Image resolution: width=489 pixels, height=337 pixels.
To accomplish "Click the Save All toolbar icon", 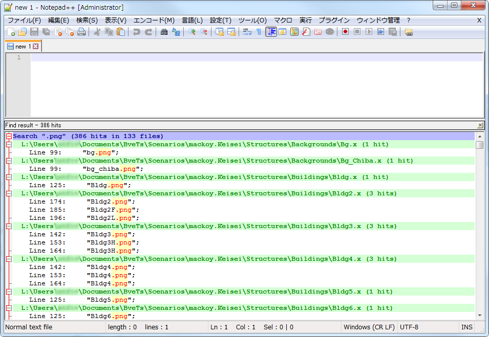I will click(46, 32).
